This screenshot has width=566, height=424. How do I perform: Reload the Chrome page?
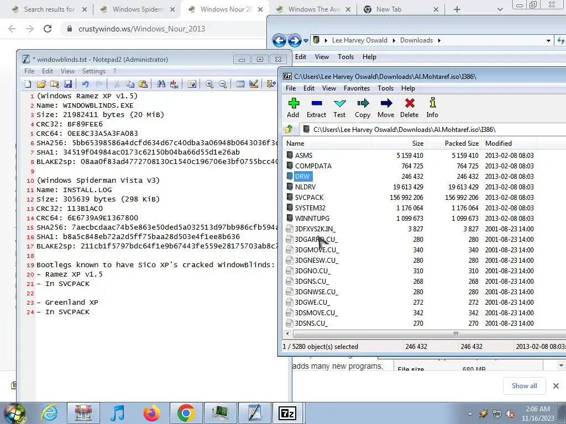(x=48, y=29)
